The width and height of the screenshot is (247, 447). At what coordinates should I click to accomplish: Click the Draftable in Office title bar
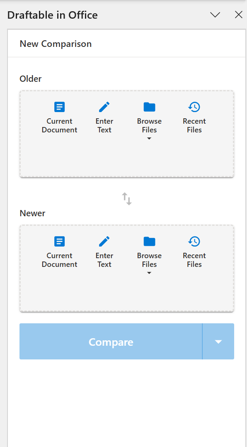tap(53, 15)
